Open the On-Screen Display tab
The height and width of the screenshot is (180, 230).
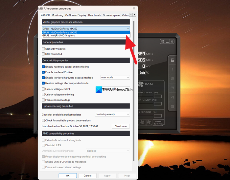click(76, 15)
